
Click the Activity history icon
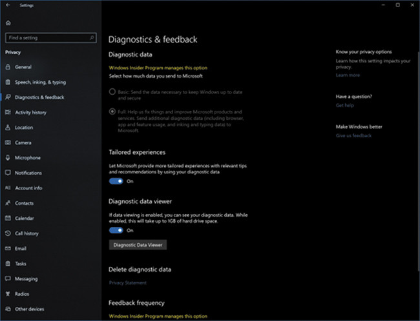(x=8, y=112)
